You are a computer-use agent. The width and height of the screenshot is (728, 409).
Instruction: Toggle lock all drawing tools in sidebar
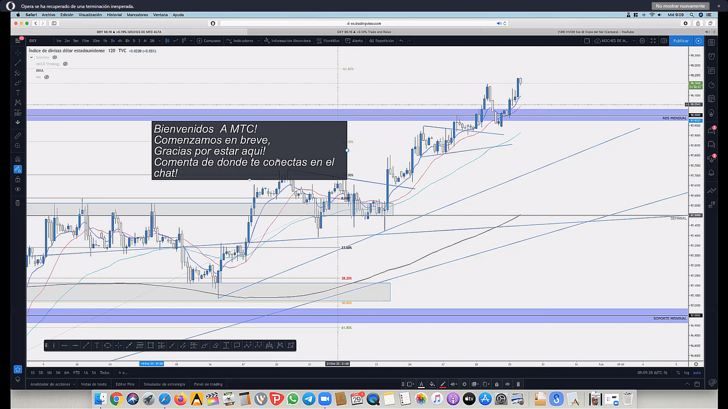coord(18,179)
